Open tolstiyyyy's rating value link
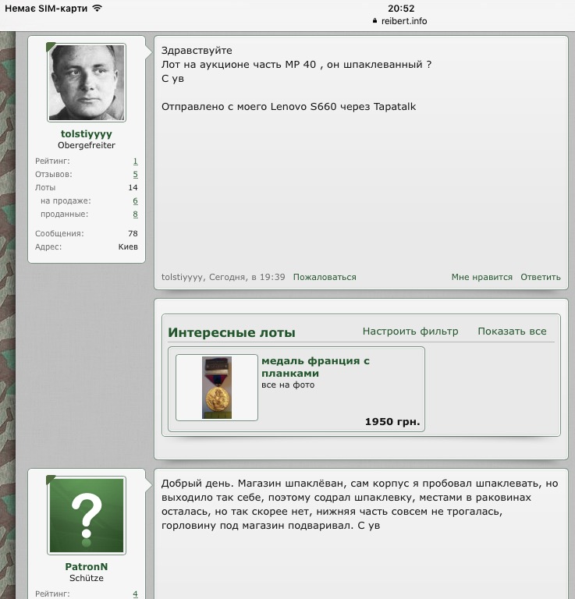 (135, 161)
